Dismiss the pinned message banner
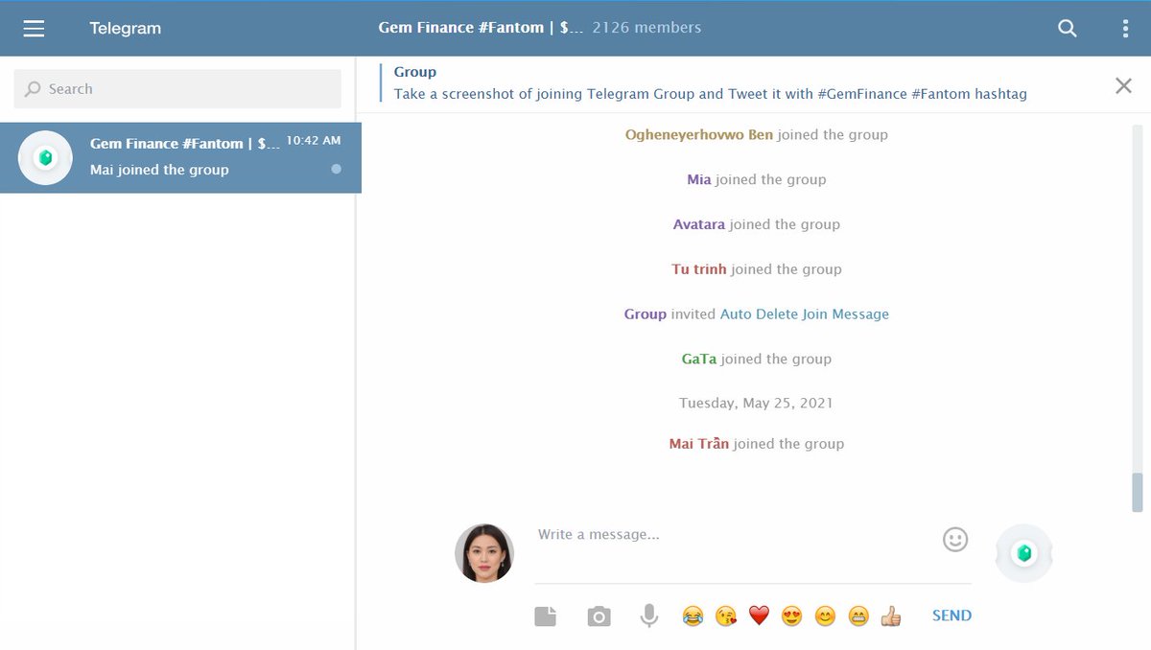 (x=1123, y=85)
